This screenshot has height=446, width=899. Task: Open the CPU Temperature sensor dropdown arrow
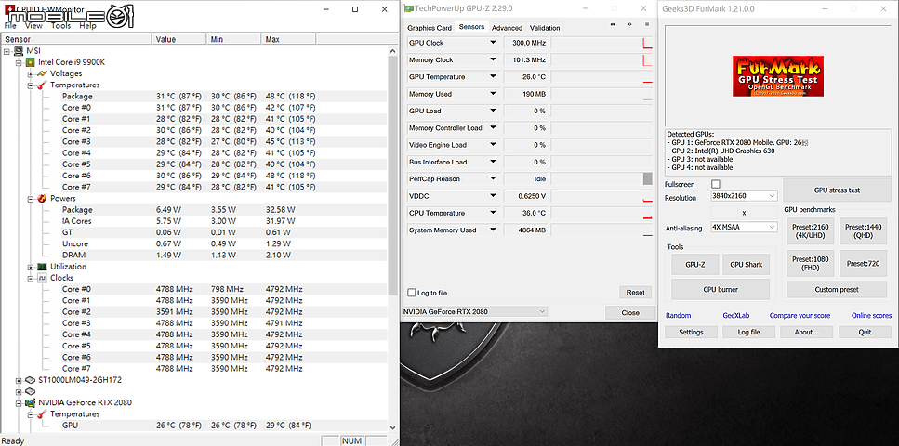tap(493, 214)
